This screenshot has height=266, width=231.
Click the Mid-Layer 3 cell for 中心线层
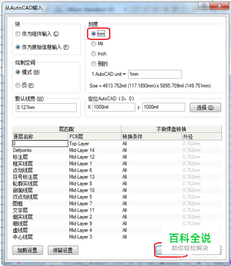pos(95,237)
